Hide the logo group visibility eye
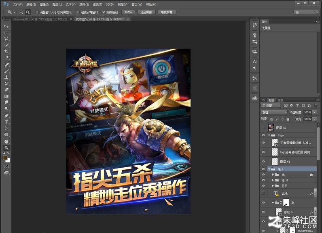 pos(263,135)
